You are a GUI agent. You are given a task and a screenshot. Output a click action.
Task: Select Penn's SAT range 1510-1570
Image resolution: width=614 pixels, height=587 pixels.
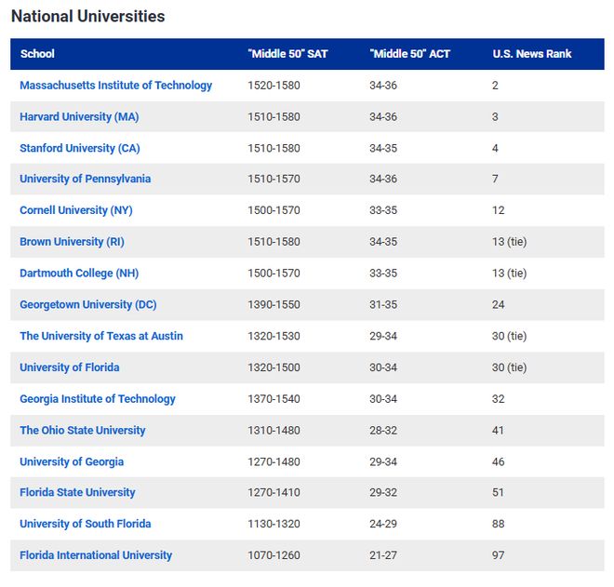pos(274,179)
